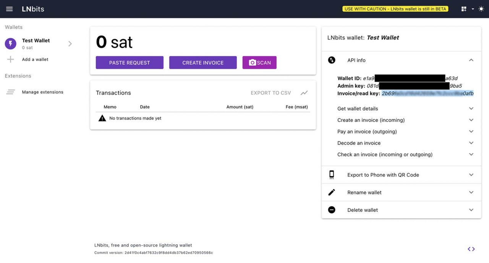
Task: Click the API info icon
Action: point(332,60)
